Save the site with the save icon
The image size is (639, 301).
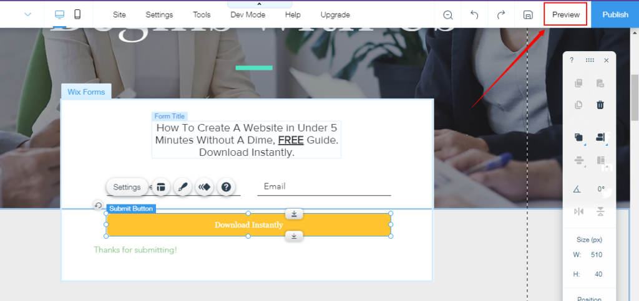pos(527,15)
